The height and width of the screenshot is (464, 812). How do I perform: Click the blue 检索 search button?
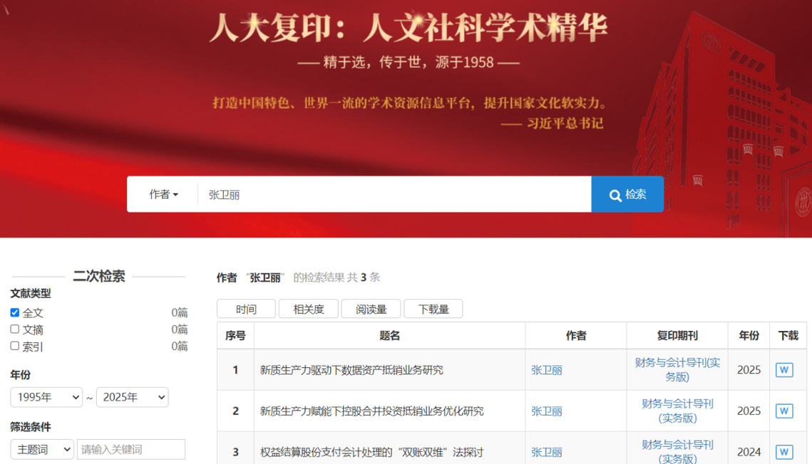click(627, 194)
